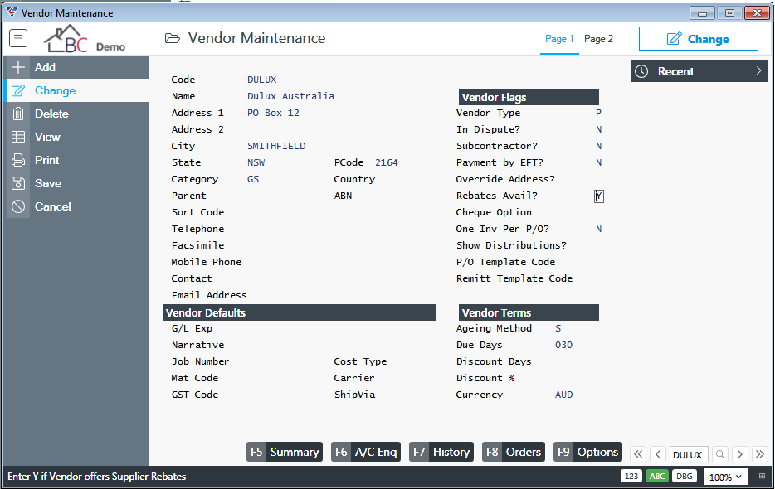Go to previous vendor record
This screenshot has width=775, height=489.
tap(658, 454)
